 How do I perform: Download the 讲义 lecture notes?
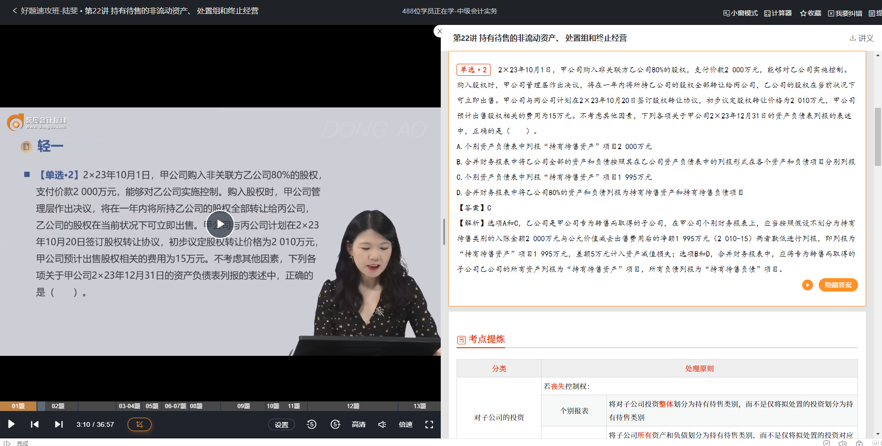point(862,38)
